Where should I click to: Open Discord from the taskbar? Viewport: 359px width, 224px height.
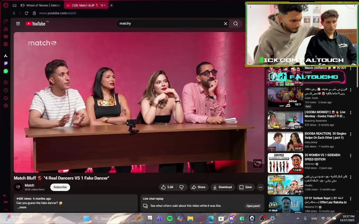[232, 218]
